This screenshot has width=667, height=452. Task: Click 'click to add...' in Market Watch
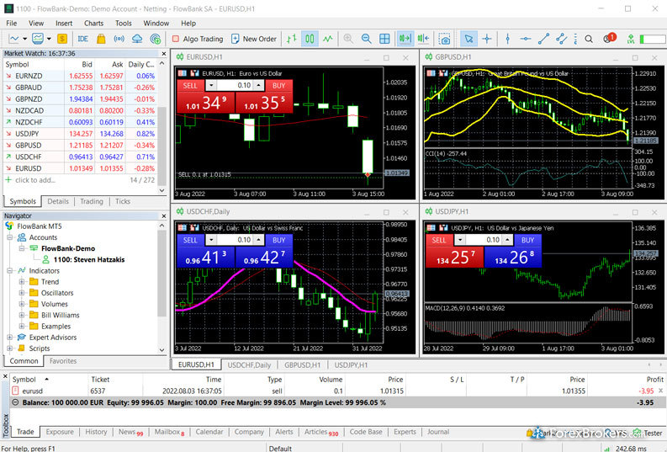pos(35,180)
